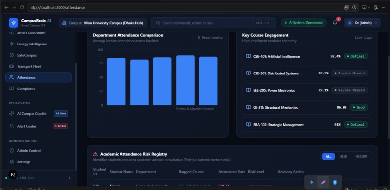Click the book icon beside CSE-301
The image size is (390, 190).
[248, 73]
